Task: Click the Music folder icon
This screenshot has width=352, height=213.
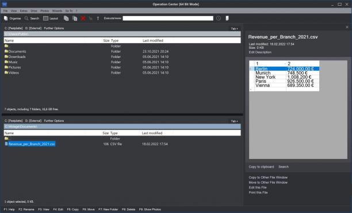Action: click(x=6, y=62)
